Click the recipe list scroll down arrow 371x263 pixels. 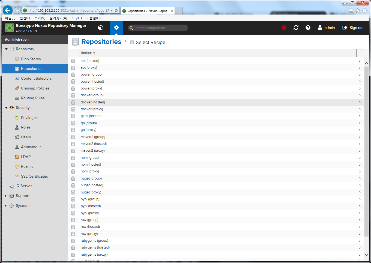tap(366, 255)
